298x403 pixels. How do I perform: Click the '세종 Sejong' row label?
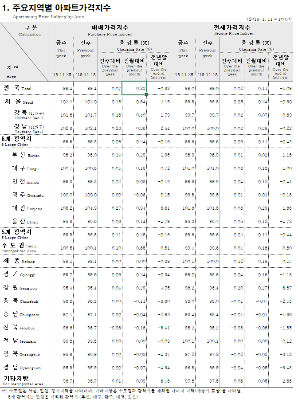[19, 261]
